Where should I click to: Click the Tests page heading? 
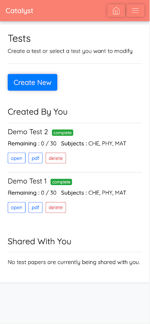click(19, 38)
